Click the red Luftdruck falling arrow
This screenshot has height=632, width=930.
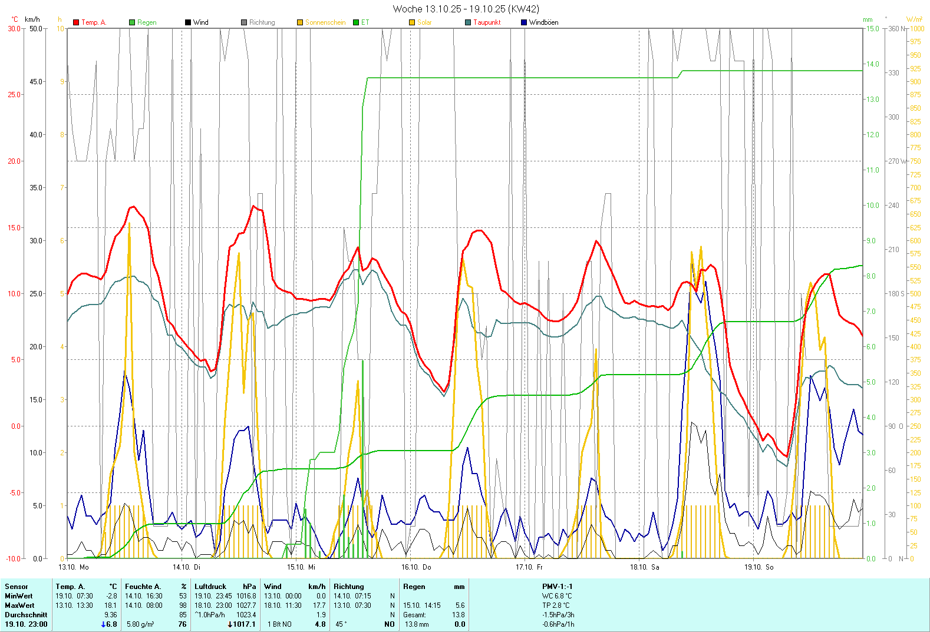pos(230,624)
